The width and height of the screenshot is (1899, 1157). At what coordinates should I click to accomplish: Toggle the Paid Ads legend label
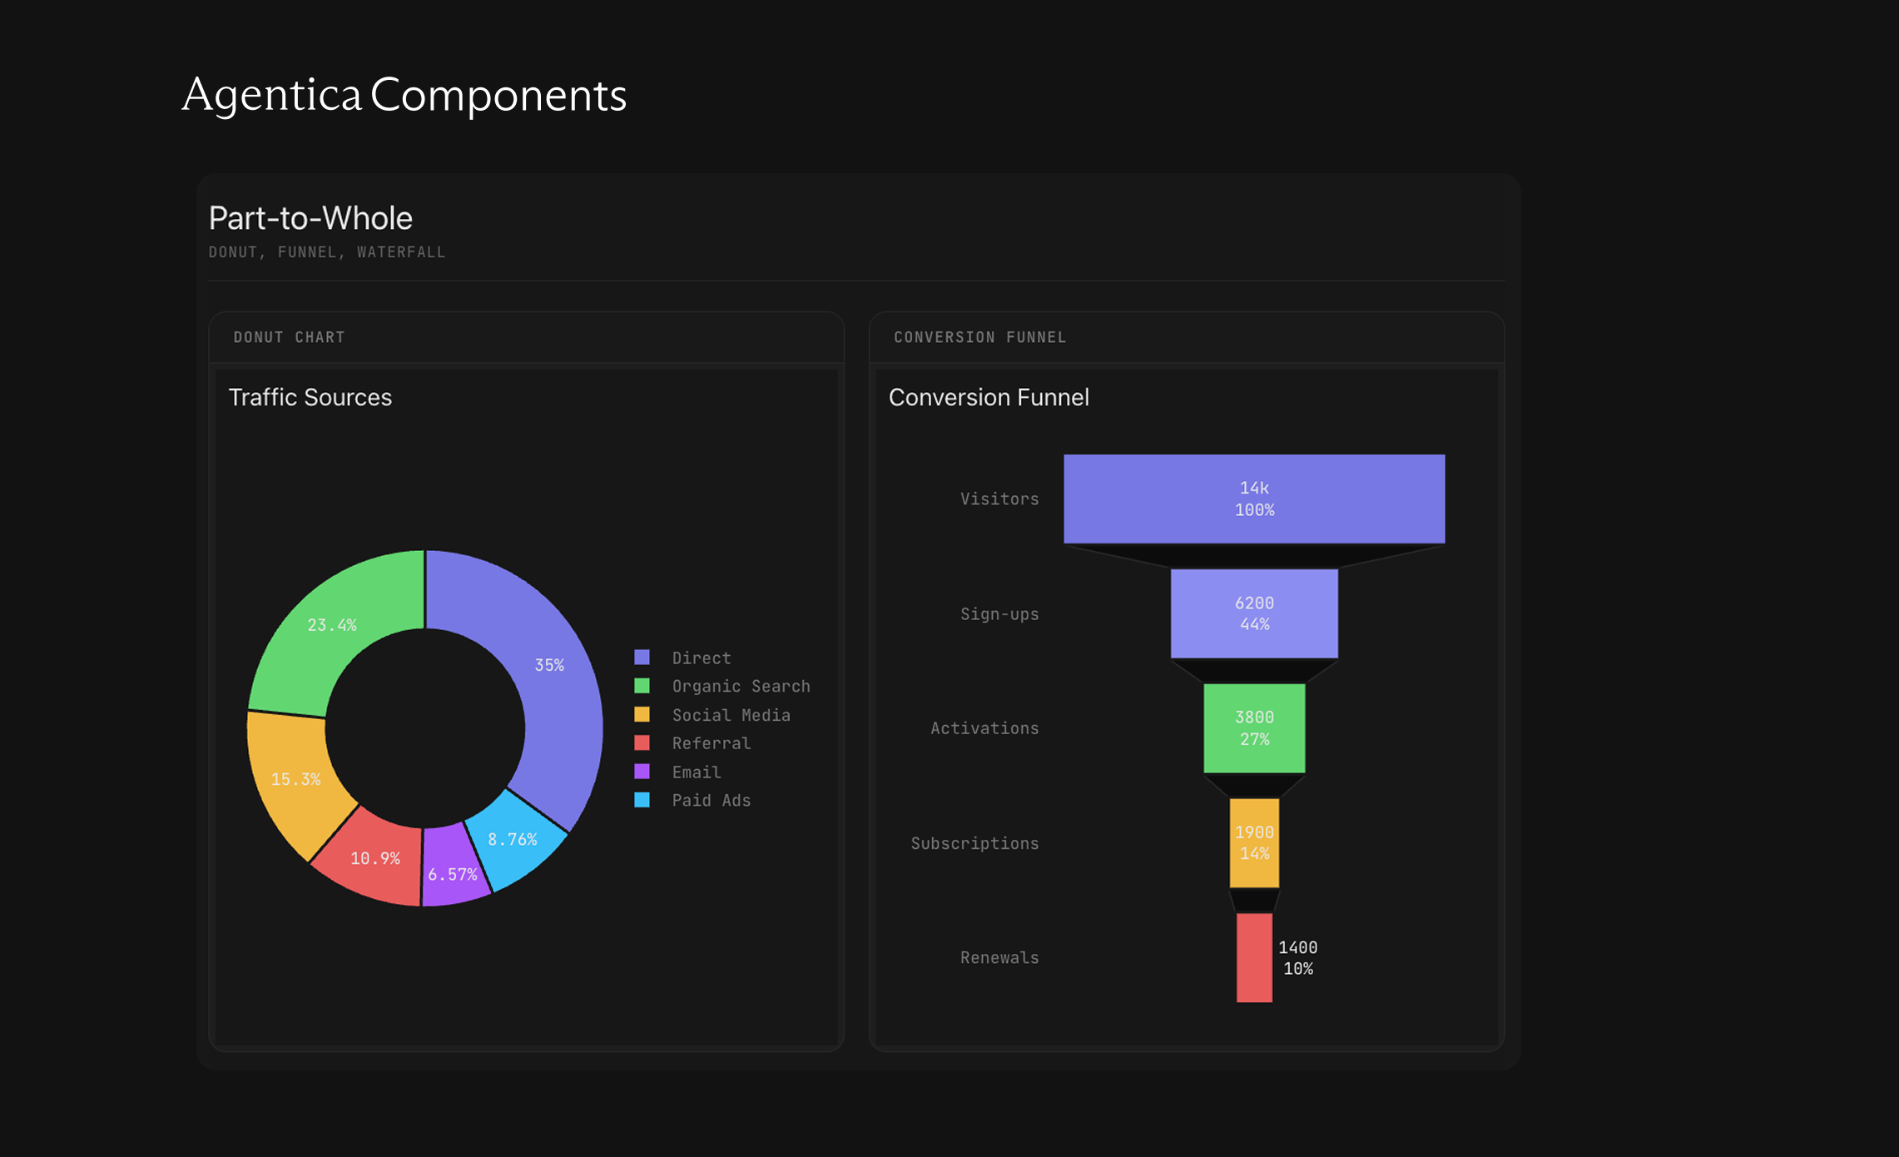[x=711, y=800]
